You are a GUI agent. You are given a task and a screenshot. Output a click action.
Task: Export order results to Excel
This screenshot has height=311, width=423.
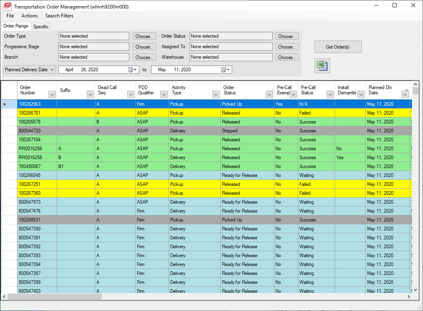click(322, 65)
